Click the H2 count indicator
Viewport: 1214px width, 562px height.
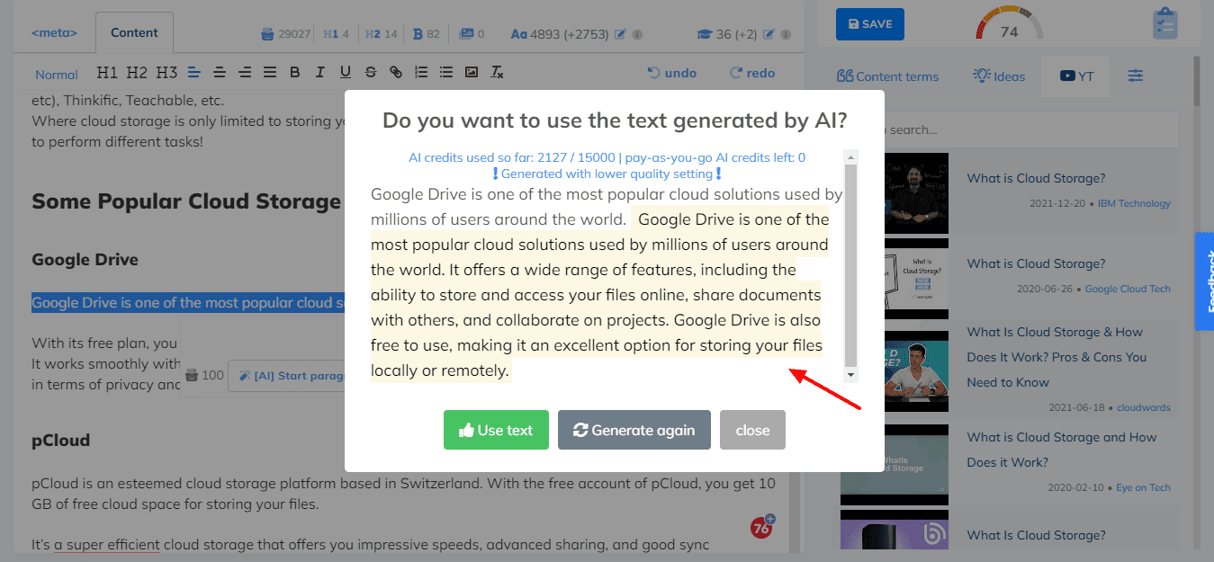point(382,34)
